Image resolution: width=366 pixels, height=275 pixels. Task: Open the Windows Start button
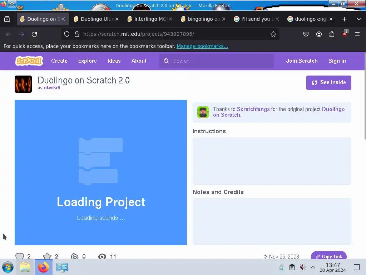8,267
